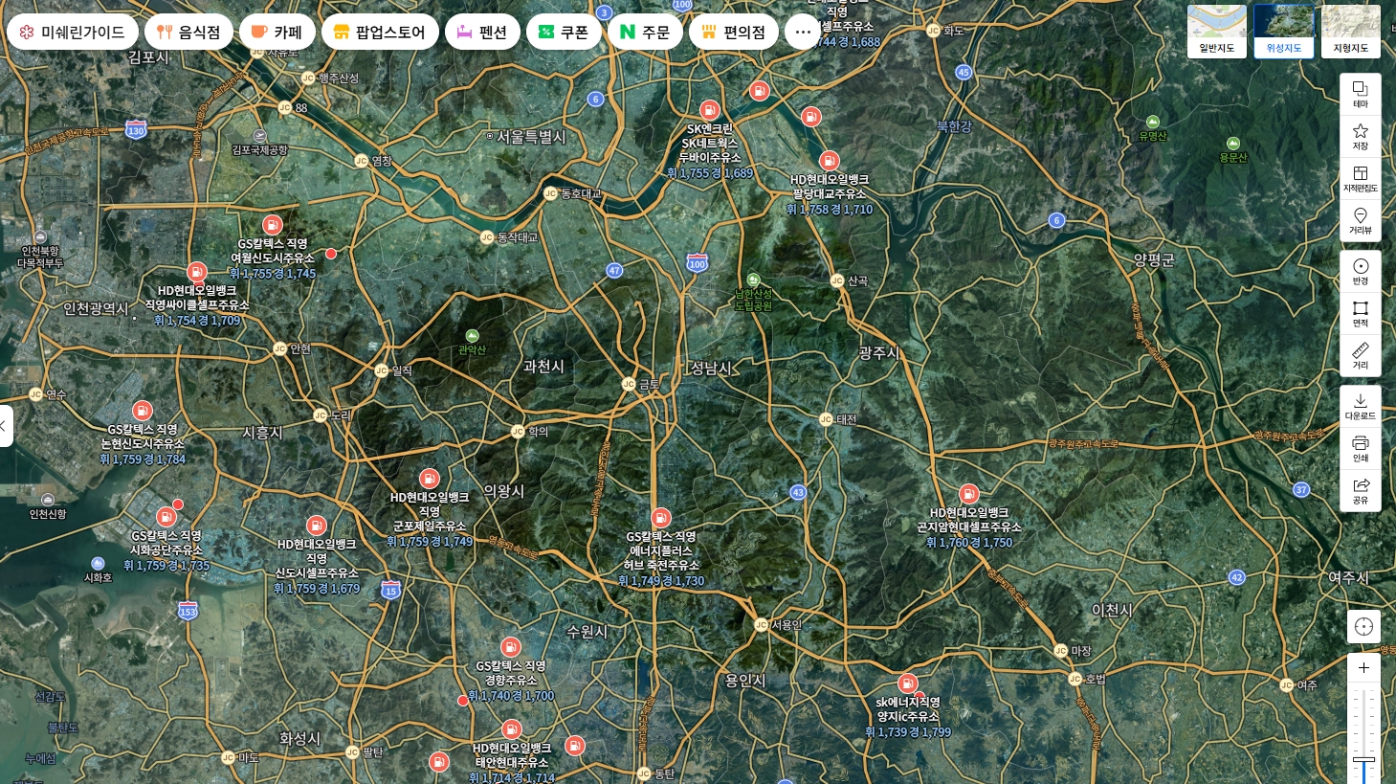Click the 과천시 city label

point(543,367)
